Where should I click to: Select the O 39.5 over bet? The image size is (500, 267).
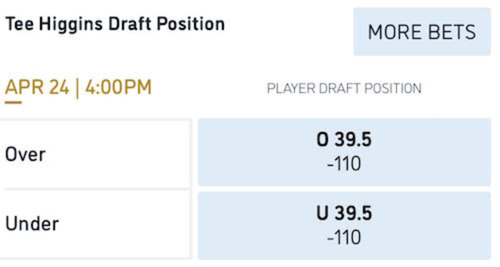click(x=344, y=152)
